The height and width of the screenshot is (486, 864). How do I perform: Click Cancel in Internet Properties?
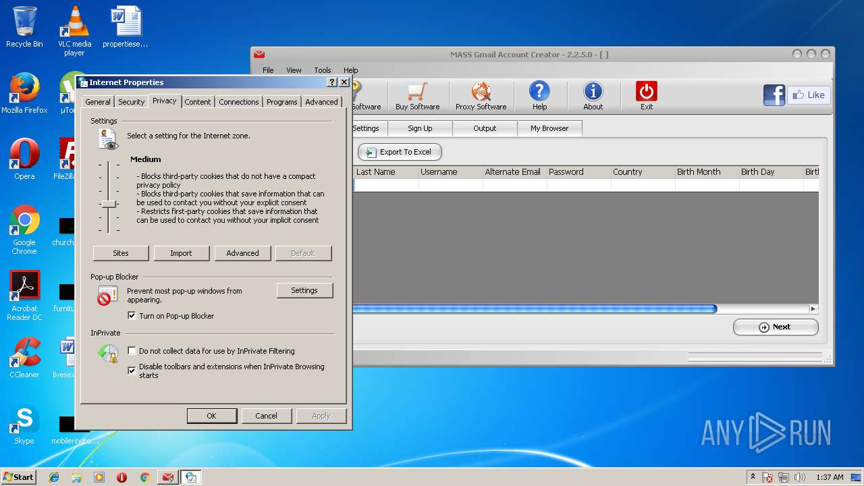click(266, 416)
